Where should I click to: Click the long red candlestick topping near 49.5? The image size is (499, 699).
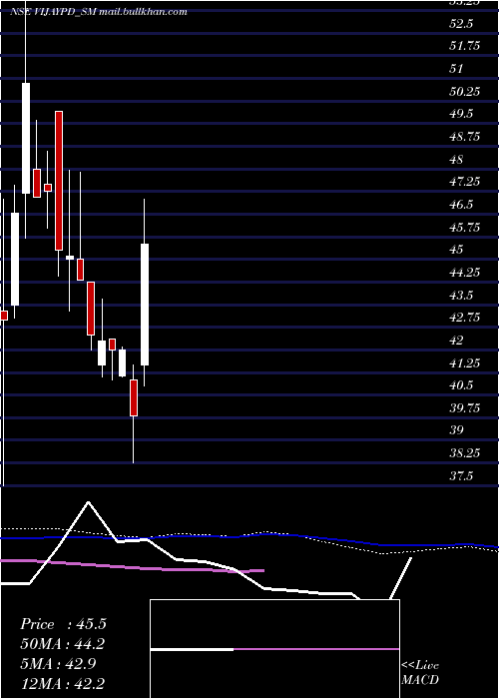[59, 181]
